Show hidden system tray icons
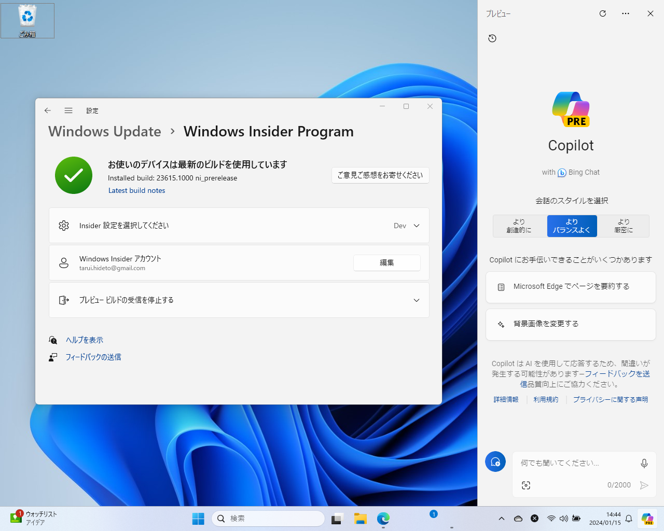The width and height of the screenshot is (664, 531). coord(501,518)
